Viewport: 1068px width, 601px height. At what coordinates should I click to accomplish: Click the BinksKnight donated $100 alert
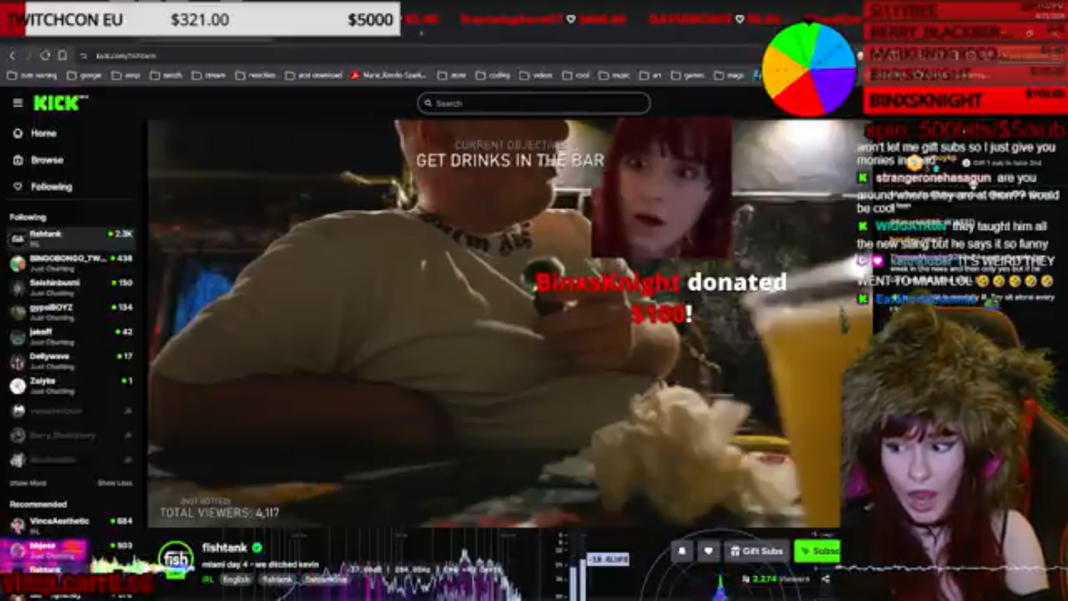coord(662,298)
